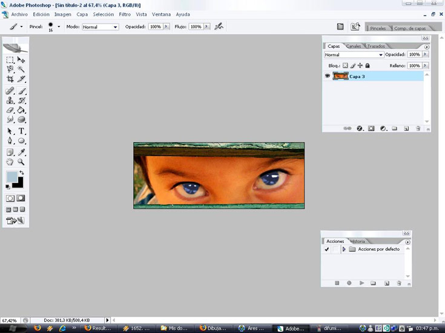Expand Acciones por defecto folder
The image size is (445, 333).
(x=344, y=249)
